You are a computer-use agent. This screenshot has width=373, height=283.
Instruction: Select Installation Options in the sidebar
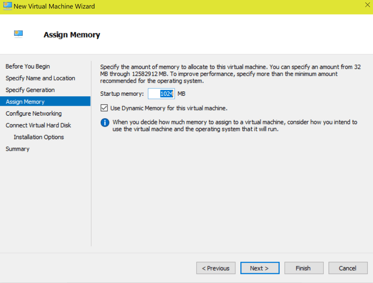[x=39, y=137]
